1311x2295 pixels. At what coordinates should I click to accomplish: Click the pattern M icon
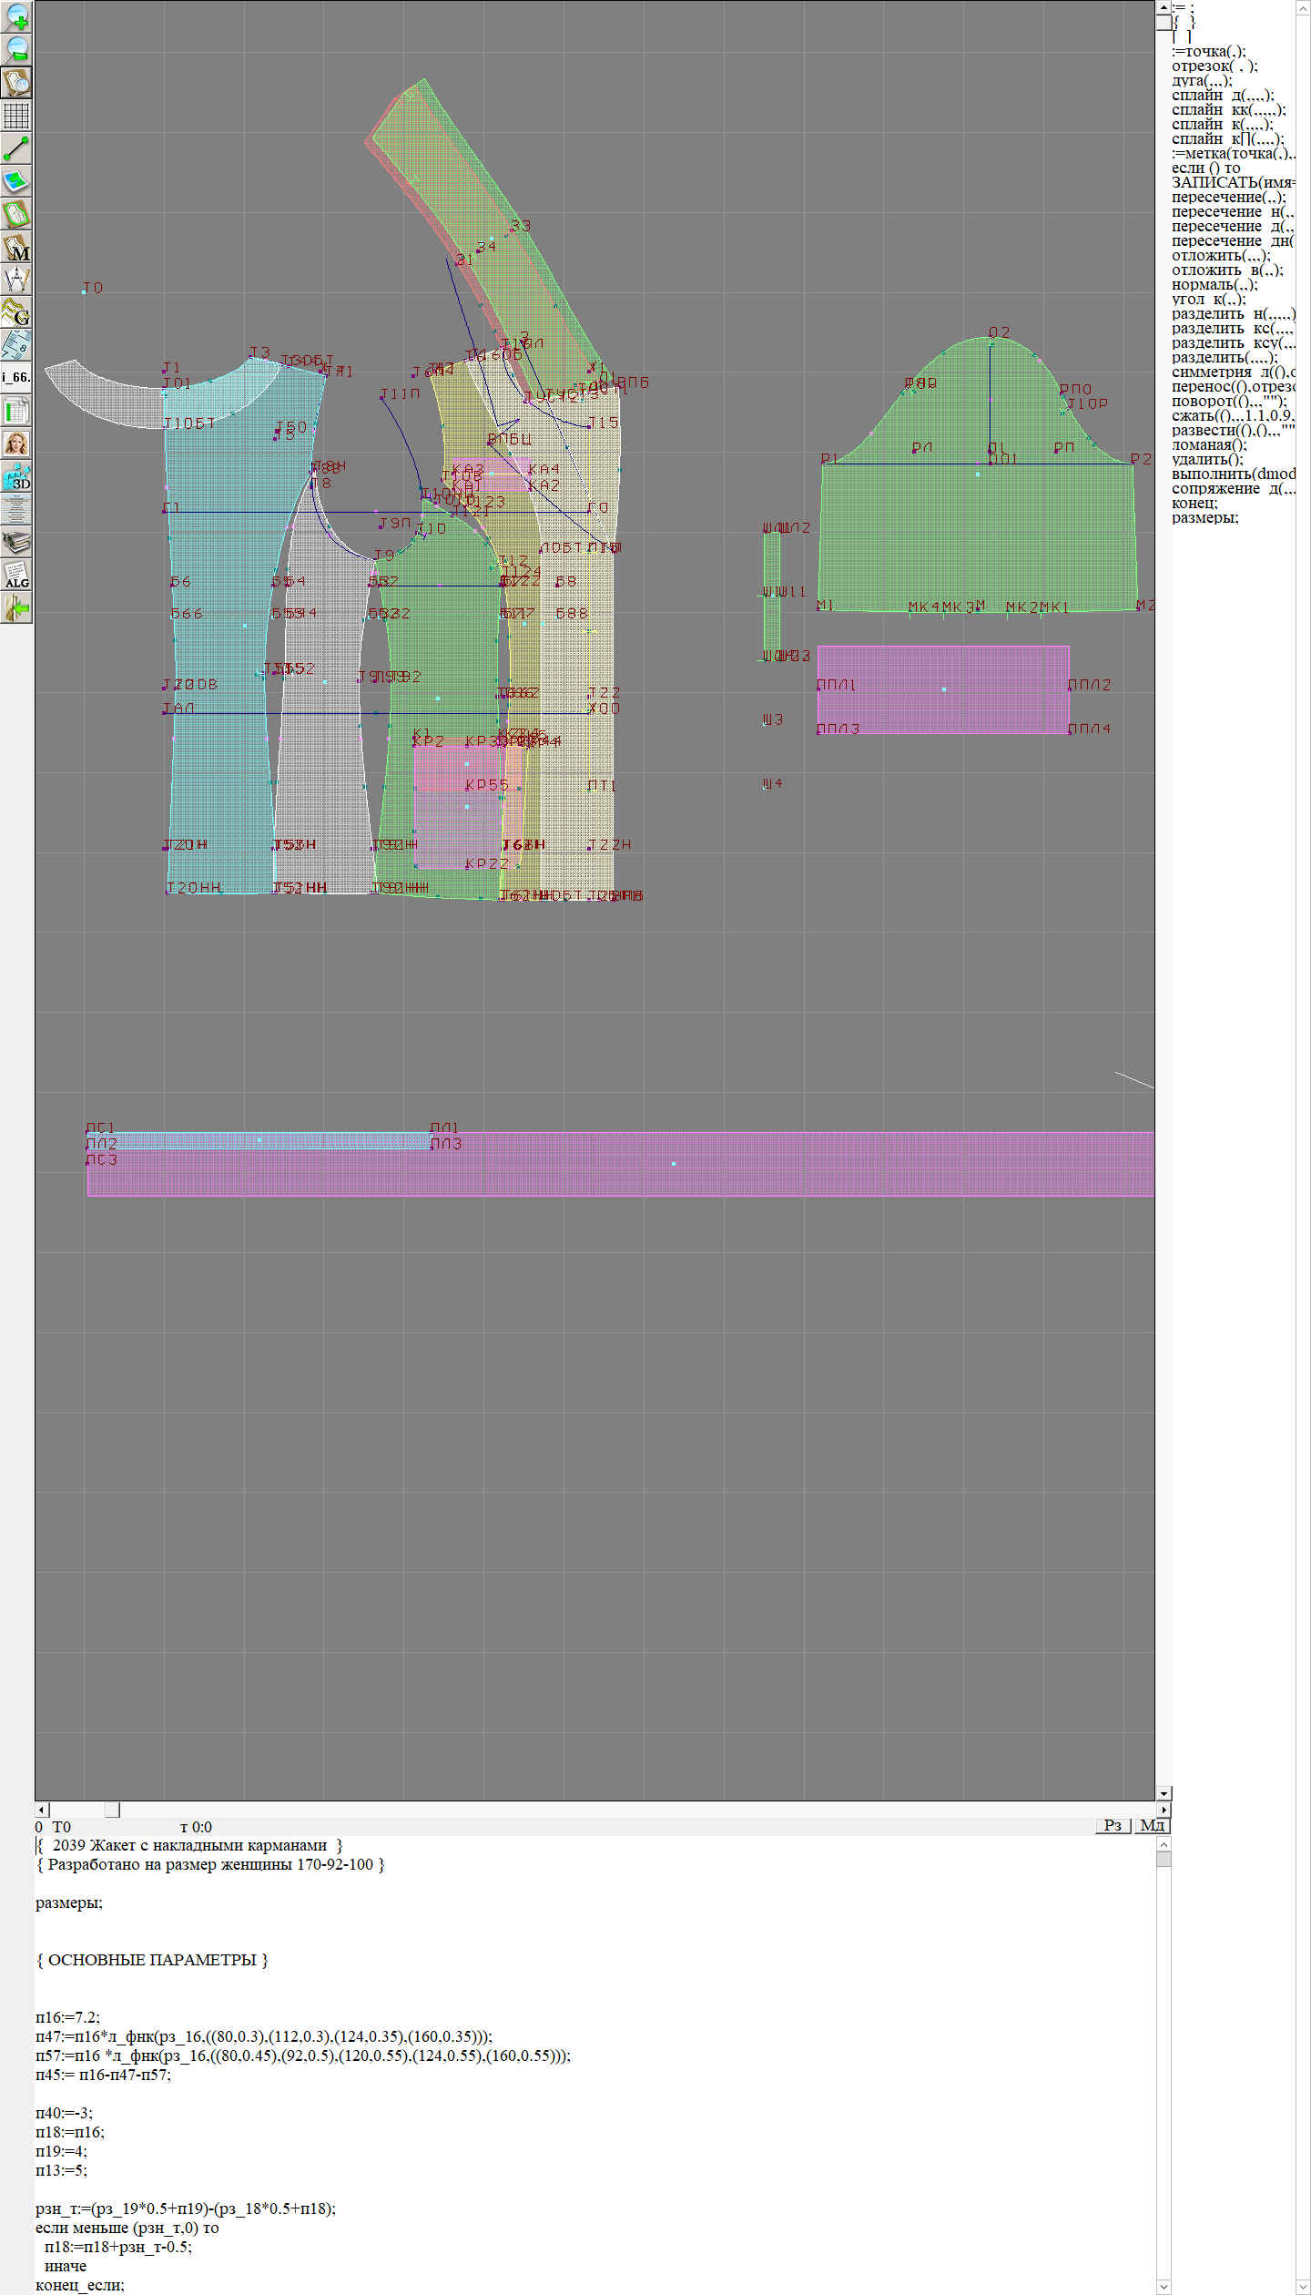[16, 247]
